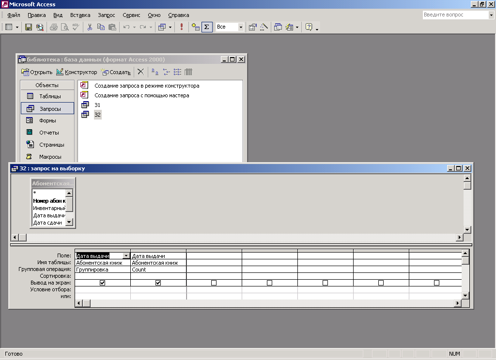Check 'Вывод на экран' in the third column

pyautogui.click(x=214, y=283)
